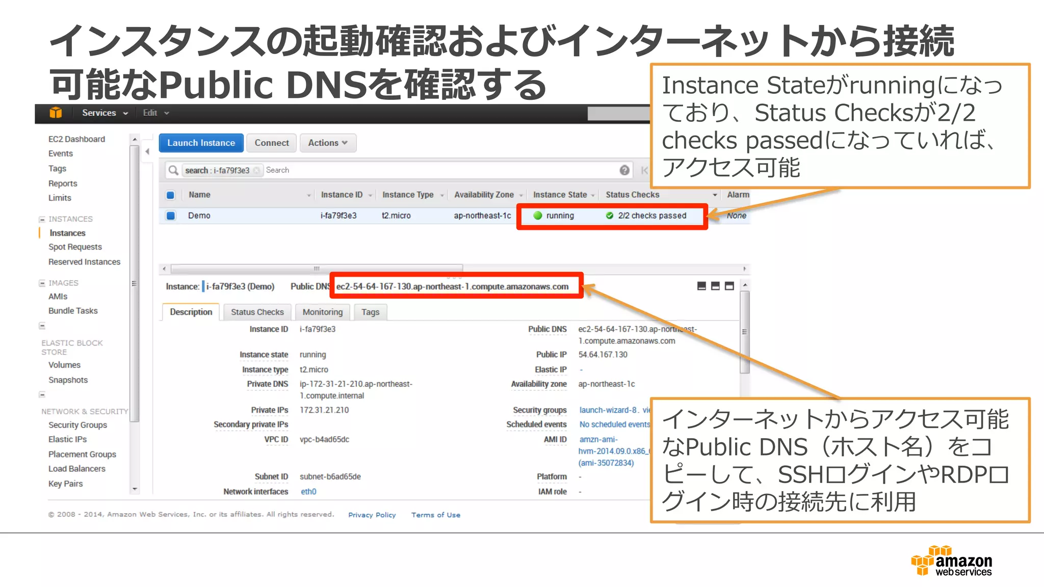Click the vpc-b4ad65dc VPC ID value
1044x587 pixels.
coord(324,439)
